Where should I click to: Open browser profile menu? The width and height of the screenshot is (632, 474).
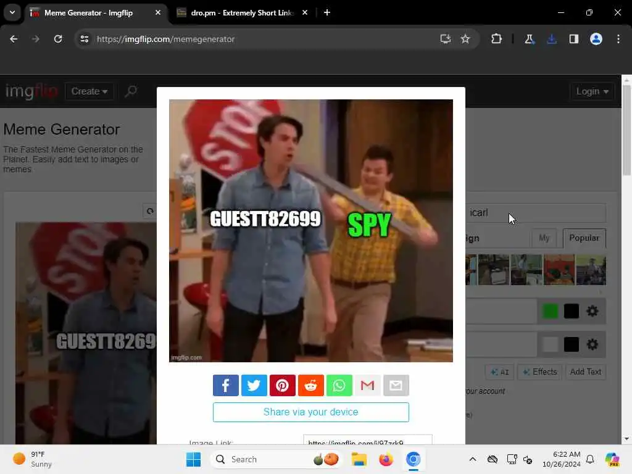tap(596, 39)
